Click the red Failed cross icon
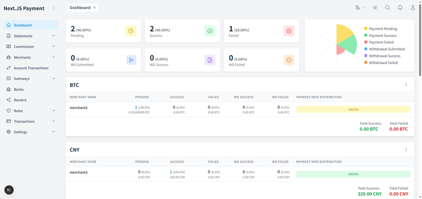 (x=289, y=31)
